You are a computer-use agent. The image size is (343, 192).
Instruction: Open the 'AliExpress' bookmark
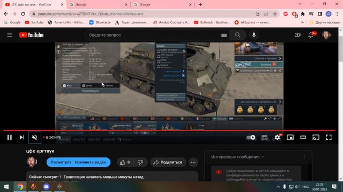[x=252, y=22]
